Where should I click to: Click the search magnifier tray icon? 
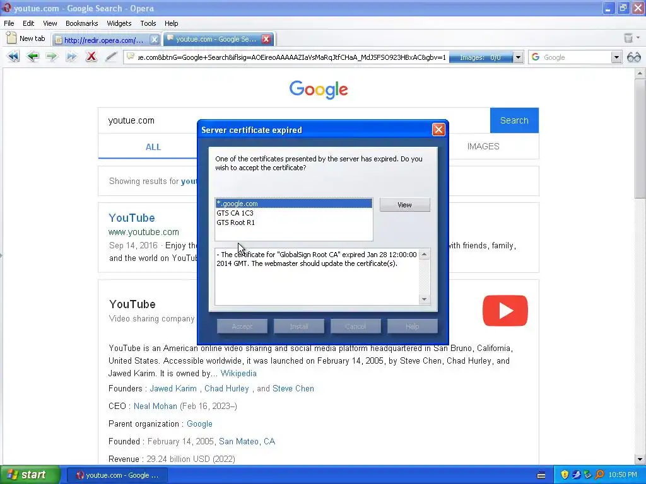599,475
